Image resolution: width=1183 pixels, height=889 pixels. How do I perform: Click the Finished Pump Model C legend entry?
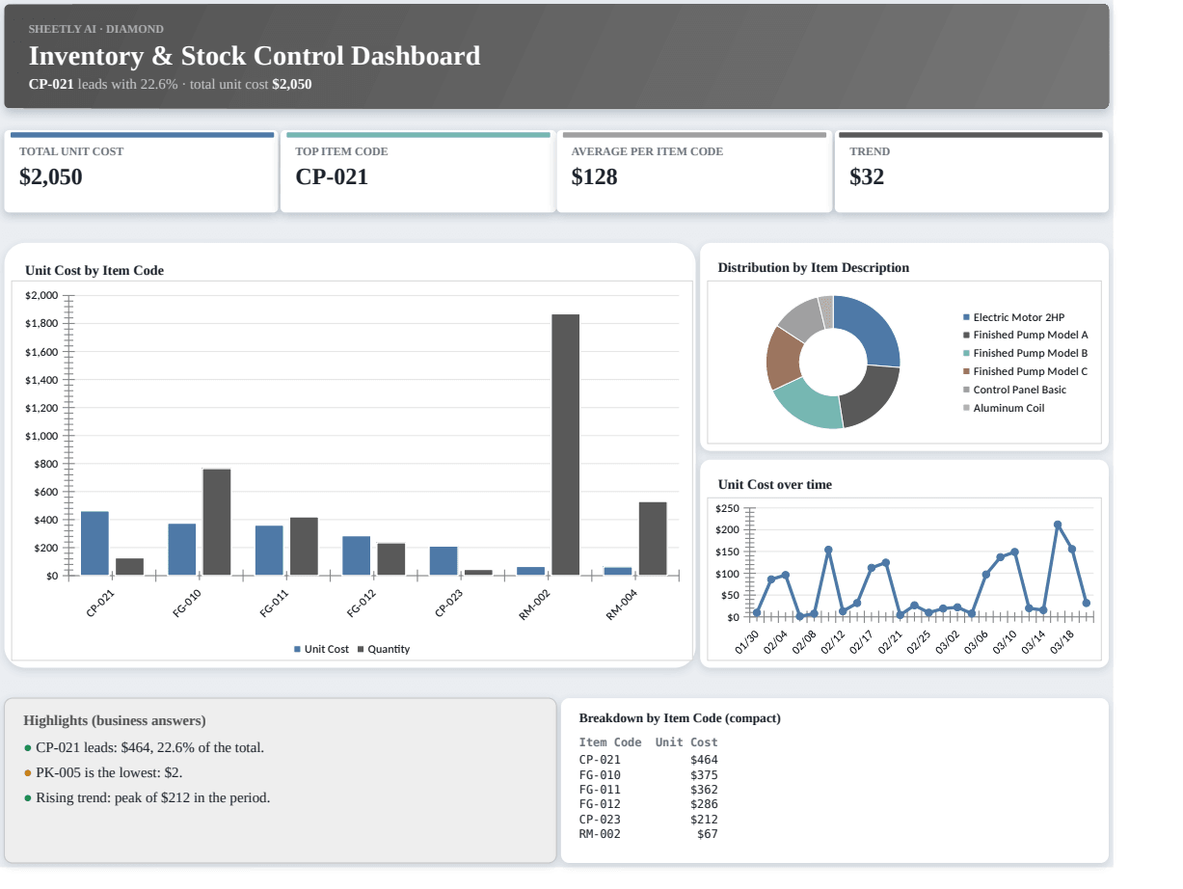(1025, 372)
